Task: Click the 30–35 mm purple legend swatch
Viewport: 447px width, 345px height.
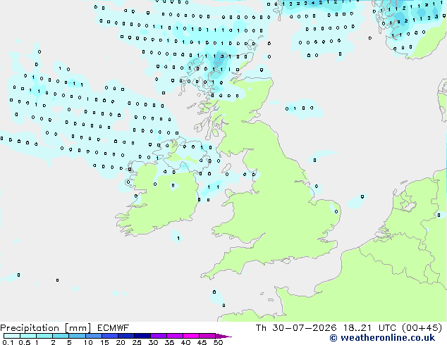Action: (x=158, y=336)
